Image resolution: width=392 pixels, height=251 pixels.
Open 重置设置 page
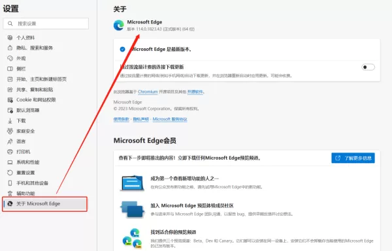25,172
